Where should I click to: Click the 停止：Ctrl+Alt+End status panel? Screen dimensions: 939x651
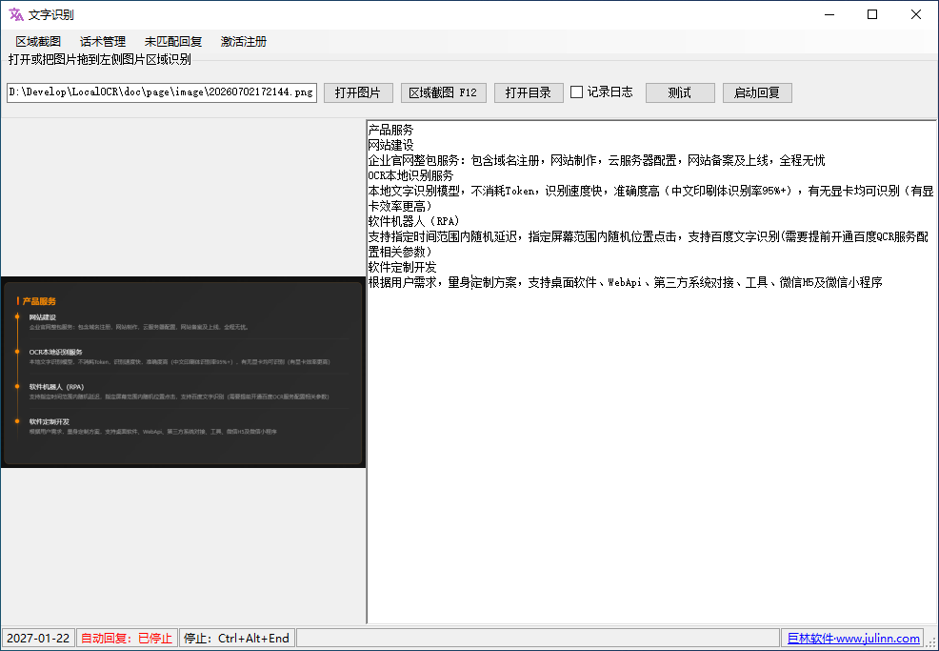coord(236,638)
